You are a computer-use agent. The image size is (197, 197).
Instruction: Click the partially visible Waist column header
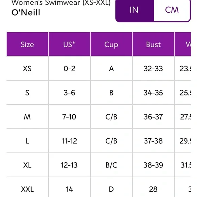[183, 44]
